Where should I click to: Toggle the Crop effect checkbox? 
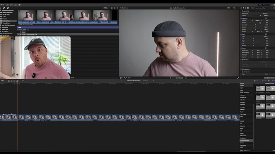[x=241, y=34]
